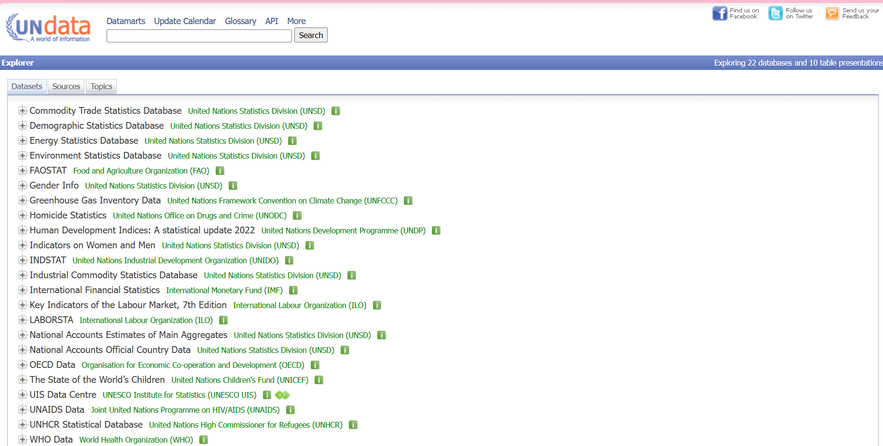The image size is (883, 446).
Task: Open info icon for INDSTAT row
Action: [290, 260]
